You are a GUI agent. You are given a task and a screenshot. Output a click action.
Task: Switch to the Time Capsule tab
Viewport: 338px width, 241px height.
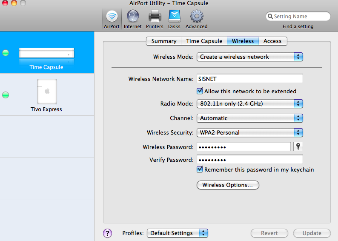pyautogui.click(x=204, y=41)
